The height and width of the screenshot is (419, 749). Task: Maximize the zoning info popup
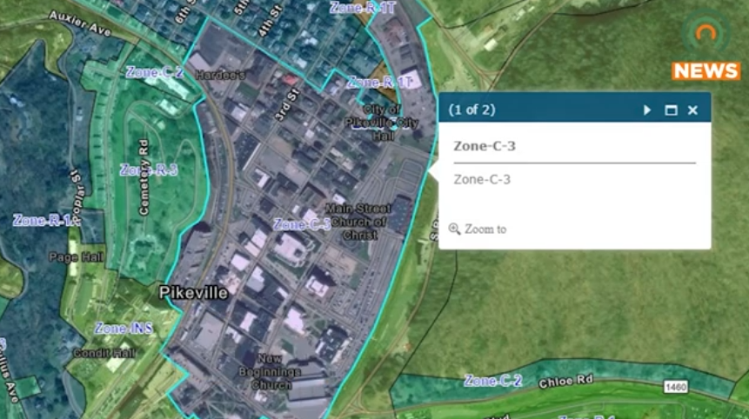pos(671,110)
